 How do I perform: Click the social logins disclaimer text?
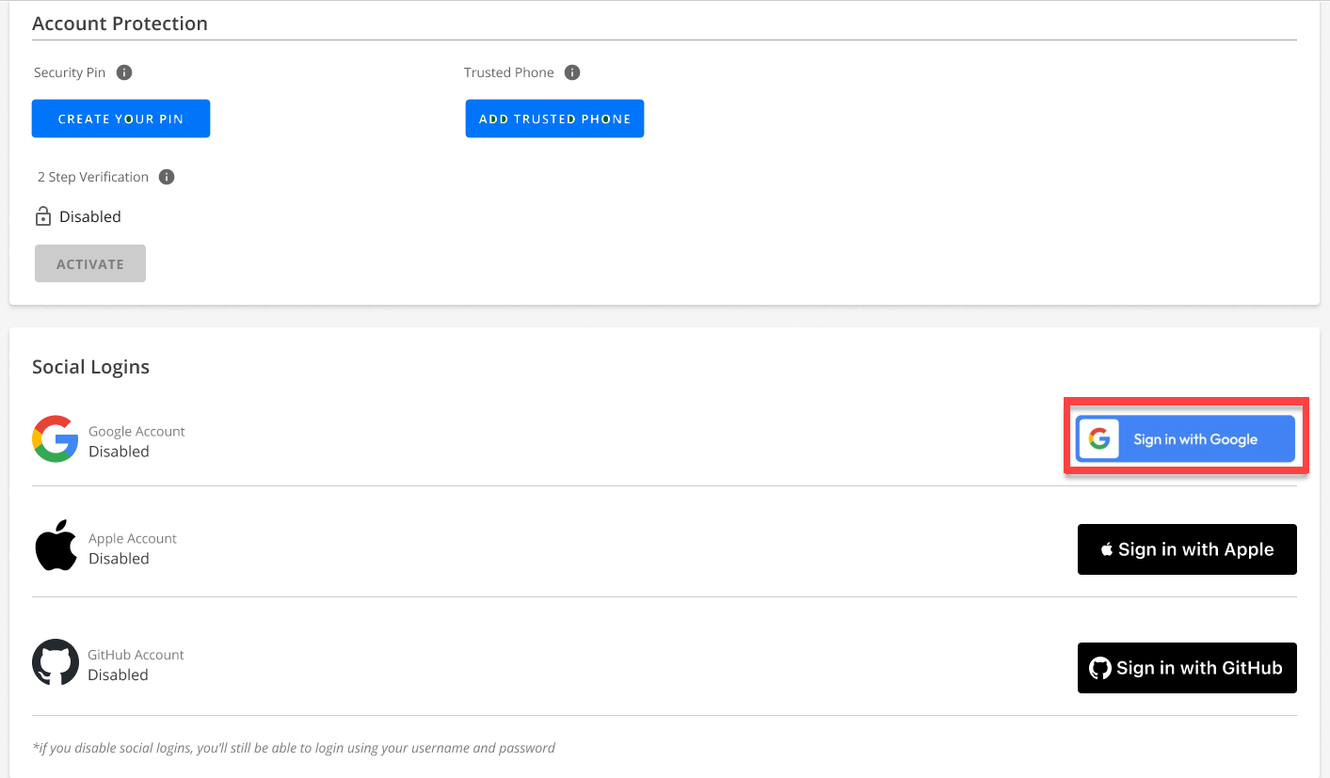[293, 747]
